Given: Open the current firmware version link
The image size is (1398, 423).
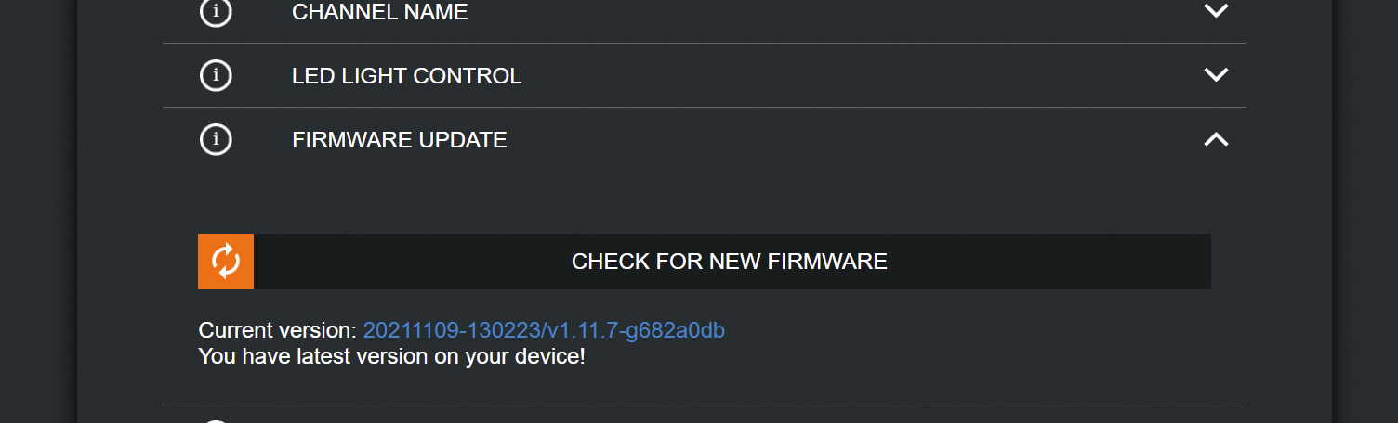Looking at the screenshot, I should tap(544, 330).
